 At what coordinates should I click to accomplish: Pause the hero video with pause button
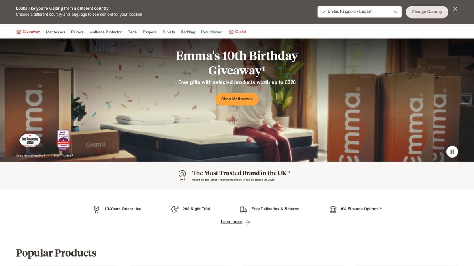click(452, 152)
